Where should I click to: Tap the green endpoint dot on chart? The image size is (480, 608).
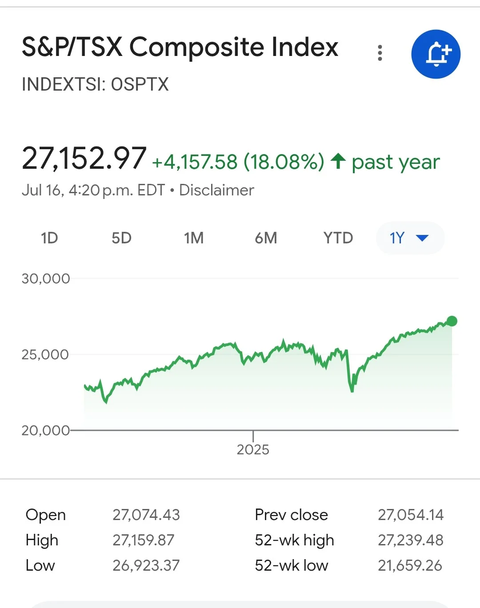coord(452,321)
